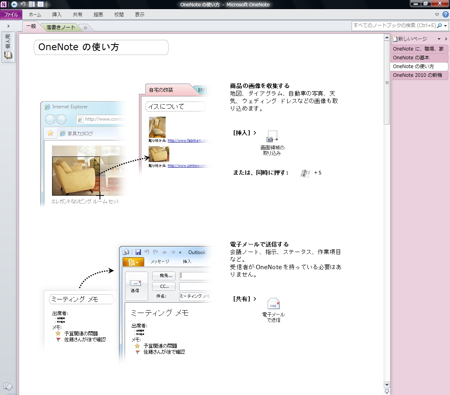This screenshot has width=450, height=395.
Task: Click the 宛先... button in Outlook illustration
Action: [x=164, y=276]
